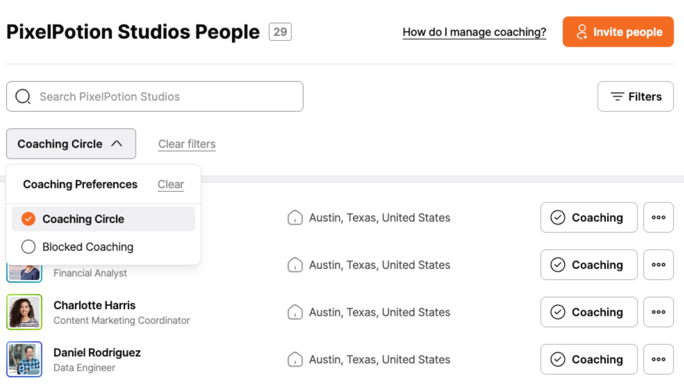Toggle Coaching status for Charlotte Harris
This screenshot has height=385, width=684.
coord(589,312)
